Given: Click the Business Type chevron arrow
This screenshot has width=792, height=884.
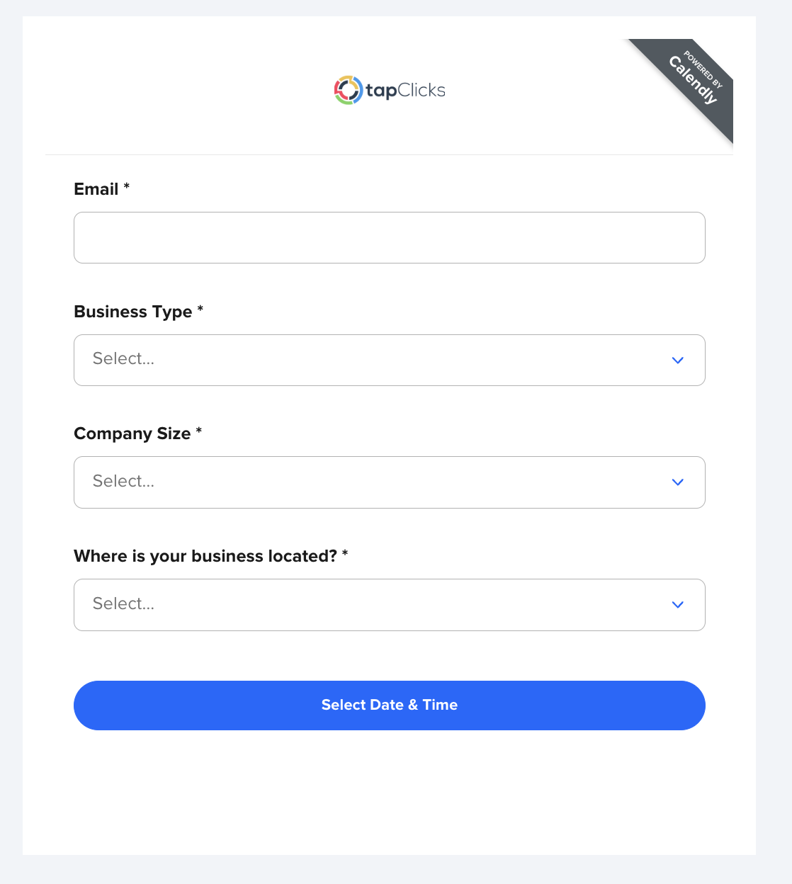Looking at the screenshot, I should click(x=677, y=360).
